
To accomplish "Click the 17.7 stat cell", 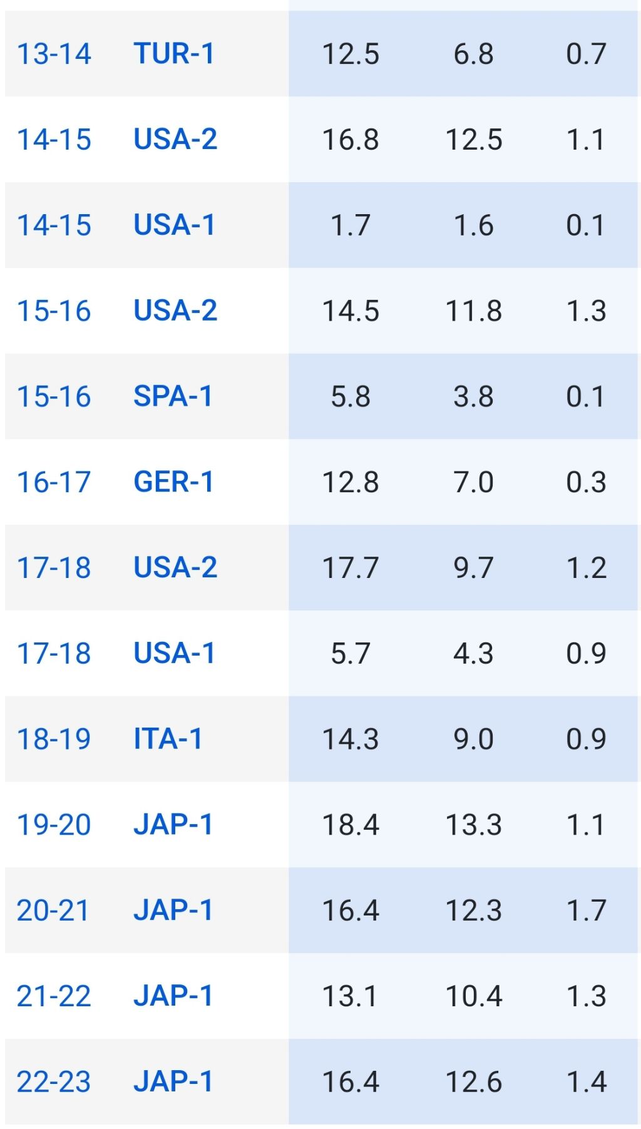I will (351, 568).
